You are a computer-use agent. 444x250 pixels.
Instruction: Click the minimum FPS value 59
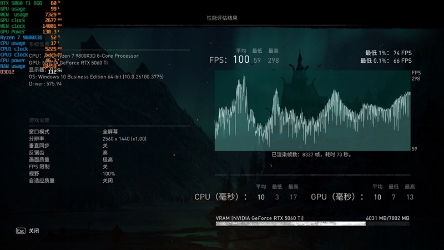(257, 61)
